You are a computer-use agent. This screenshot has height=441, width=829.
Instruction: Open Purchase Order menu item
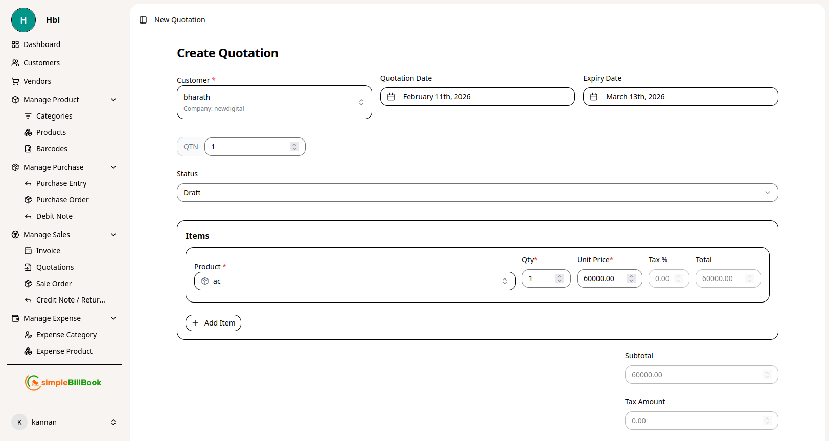pyautogui.click(x=62, y=200)
